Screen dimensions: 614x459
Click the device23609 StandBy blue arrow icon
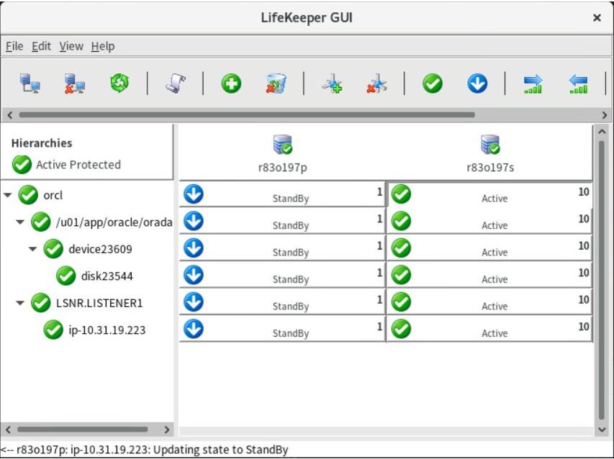coord(194,248)
